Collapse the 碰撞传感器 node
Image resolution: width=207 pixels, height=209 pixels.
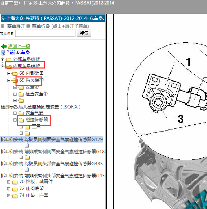coord(15,120)
